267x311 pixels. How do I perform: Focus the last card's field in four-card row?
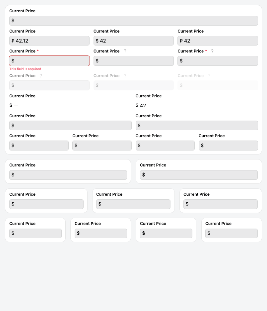click(231, 233)
